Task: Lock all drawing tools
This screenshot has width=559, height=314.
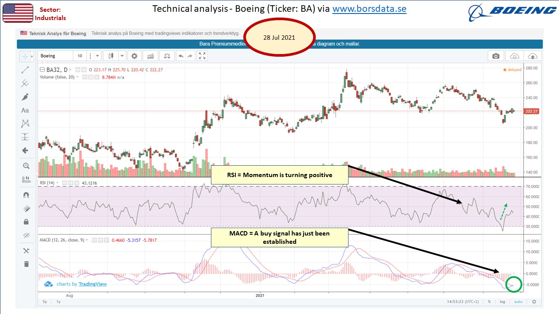Action: pyautogui.click(x=25, y=222)
